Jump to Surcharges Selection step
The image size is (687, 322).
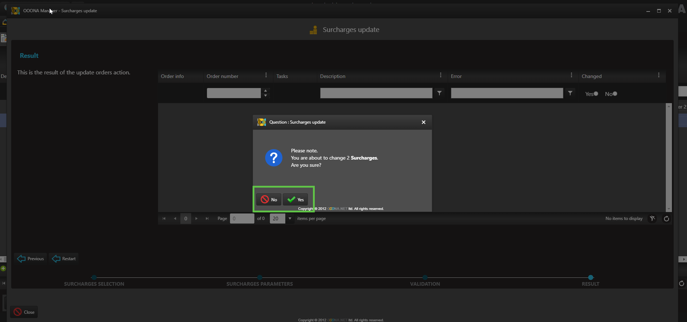94,277
